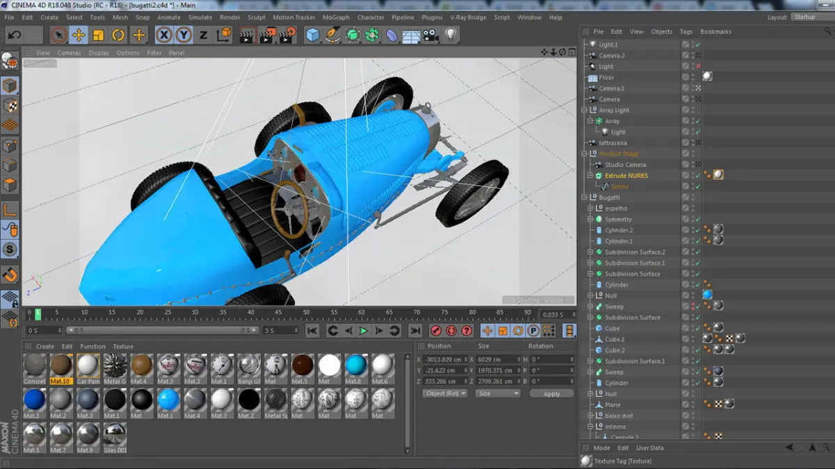Screen dimensions: 835x469
Task: Open the V-Ray Bridge menu
Action: coord(470,17)
